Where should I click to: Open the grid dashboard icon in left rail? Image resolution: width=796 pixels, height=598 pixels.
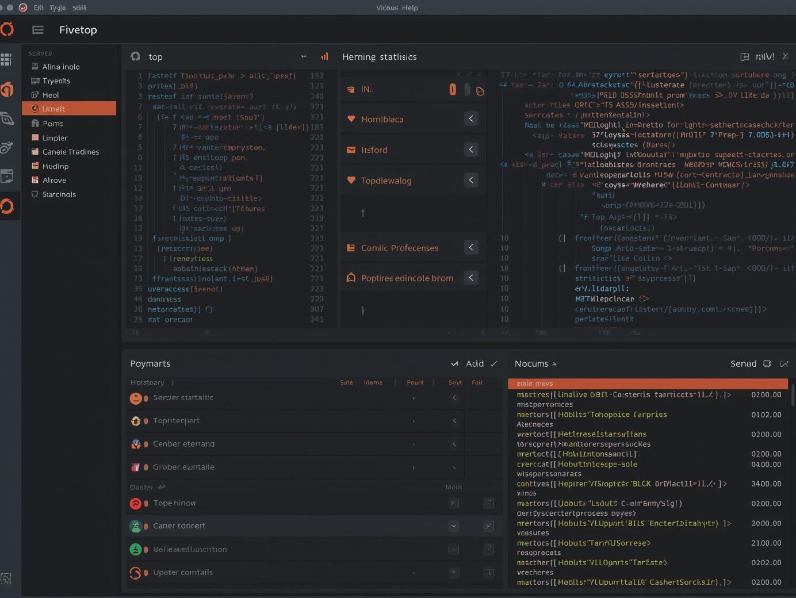click(x=7, y=59)
